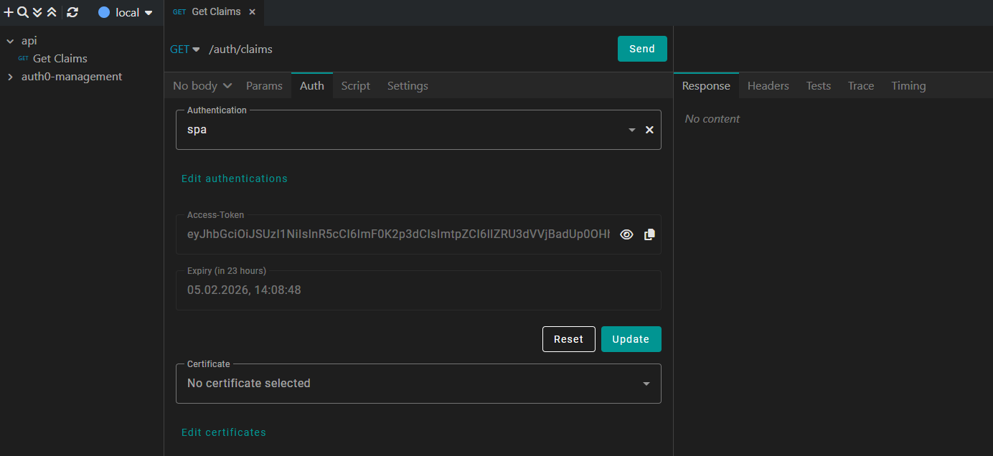Change the GET method dropdown
This screenshot has width=993, height=456.
(x=184, y=49)
